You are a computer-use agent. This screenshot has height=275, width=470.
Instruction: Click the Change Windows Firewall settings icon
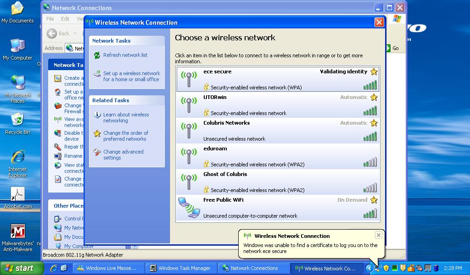pyautogui.click(x=57, y=105)
